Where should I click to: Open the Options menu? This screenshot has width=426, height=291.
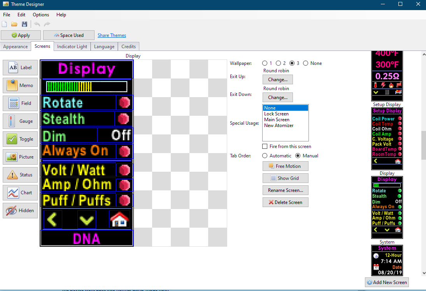[41, 15]
